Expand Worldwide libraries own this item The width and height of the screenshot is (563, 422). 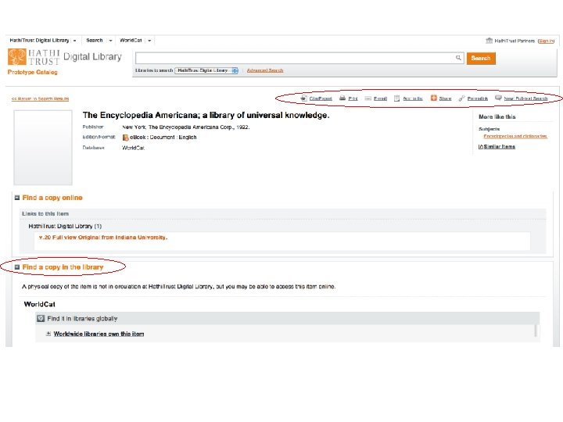coord(48,334)
